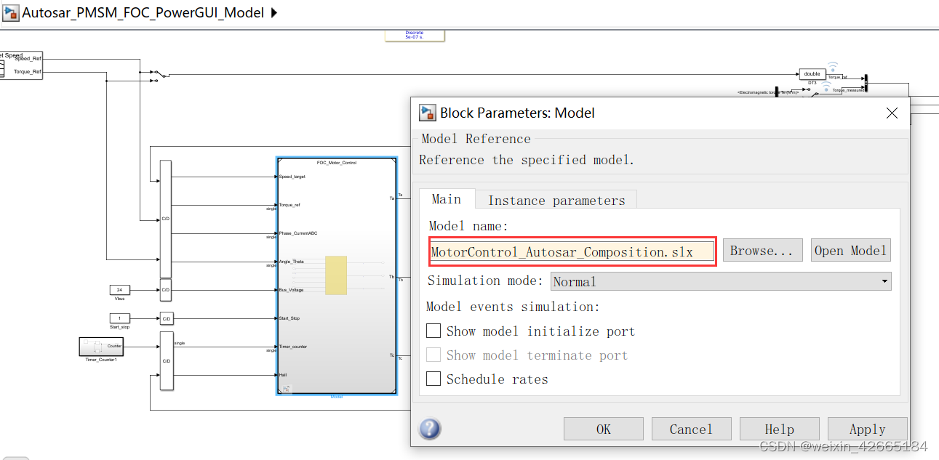Click the Tc output port label

(x=391, y=355)
